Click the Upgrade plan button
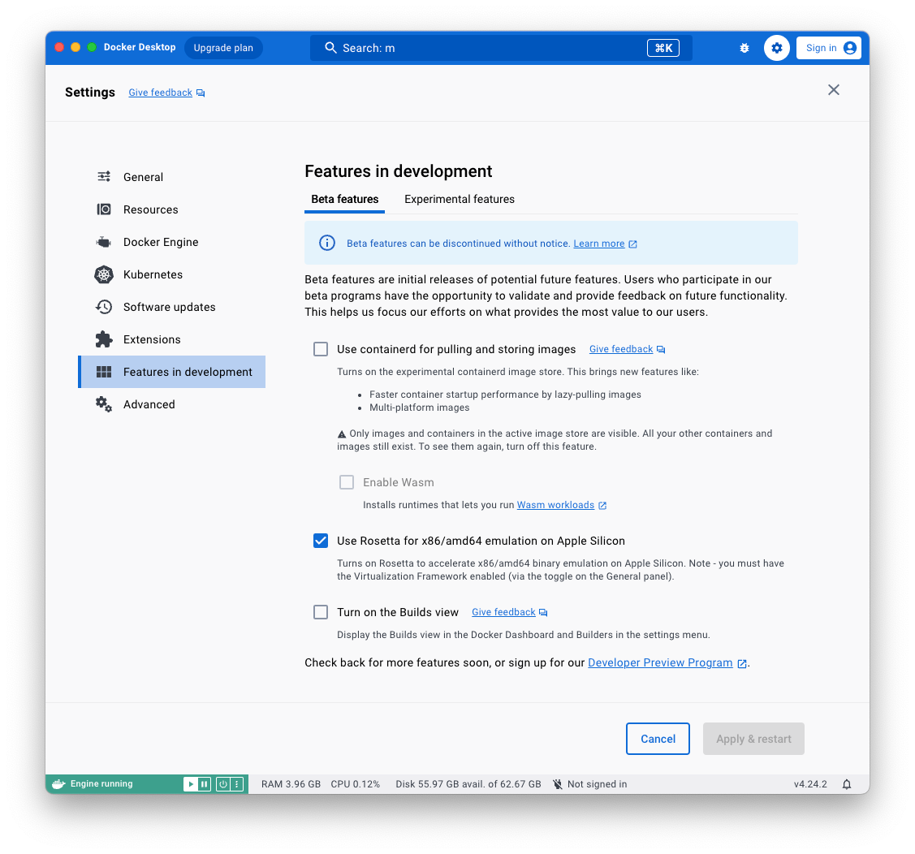This screenshot has width=915, height=854. (223, 48)
